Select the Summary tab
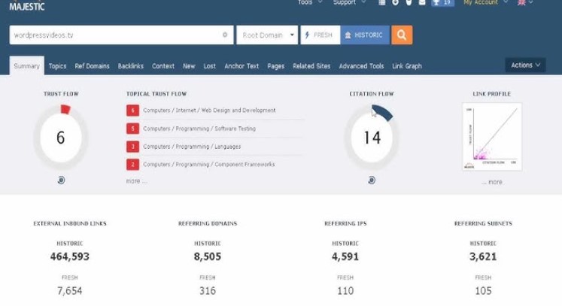Viewport: 562px width, 306px height. [x=27, y=66]
